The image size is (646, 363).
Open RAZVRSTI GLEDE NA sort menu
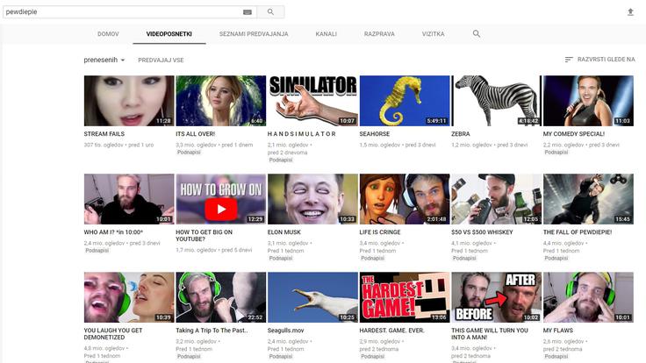[x=599, y=60]
